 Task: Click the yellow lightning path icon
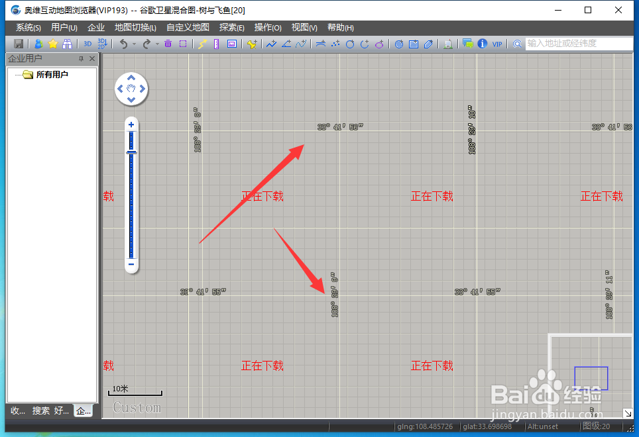coord(203,44)
